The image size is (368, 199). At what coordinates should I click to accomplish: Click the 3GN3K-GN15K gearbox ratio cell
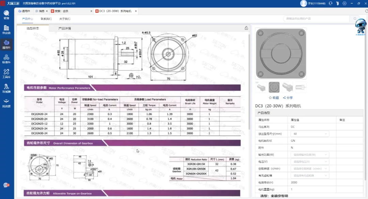[x=196, y=164]
